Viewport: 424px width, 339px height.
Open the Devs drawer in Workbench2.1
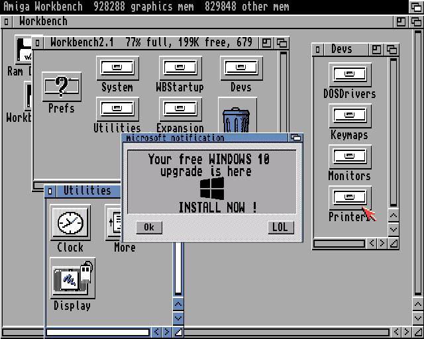click(240, 68)
